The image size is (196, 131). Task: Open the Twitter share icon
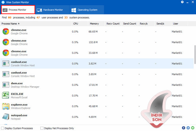188,128
